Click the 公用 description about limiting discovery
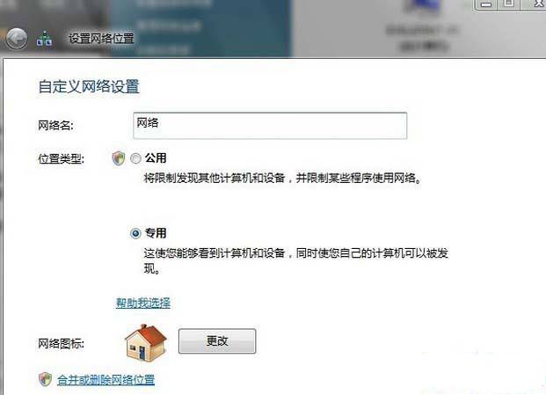This screenshot has width=546, height=395. (x=283, y=179)
